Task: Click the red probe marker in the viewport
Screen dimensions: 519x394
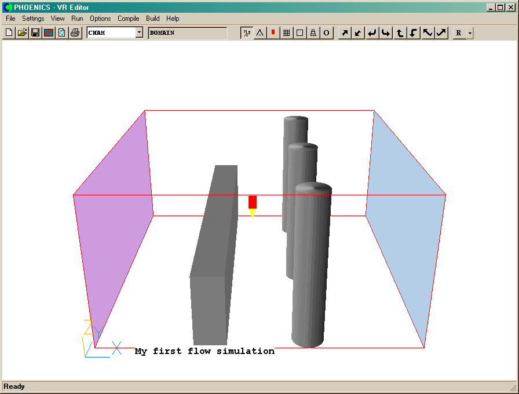Action: [253, 202]
